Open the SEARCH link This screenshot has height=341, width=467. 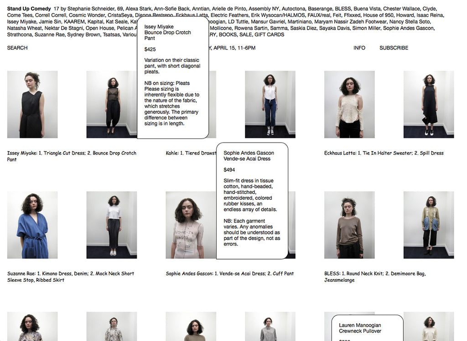tap(17, 48)
